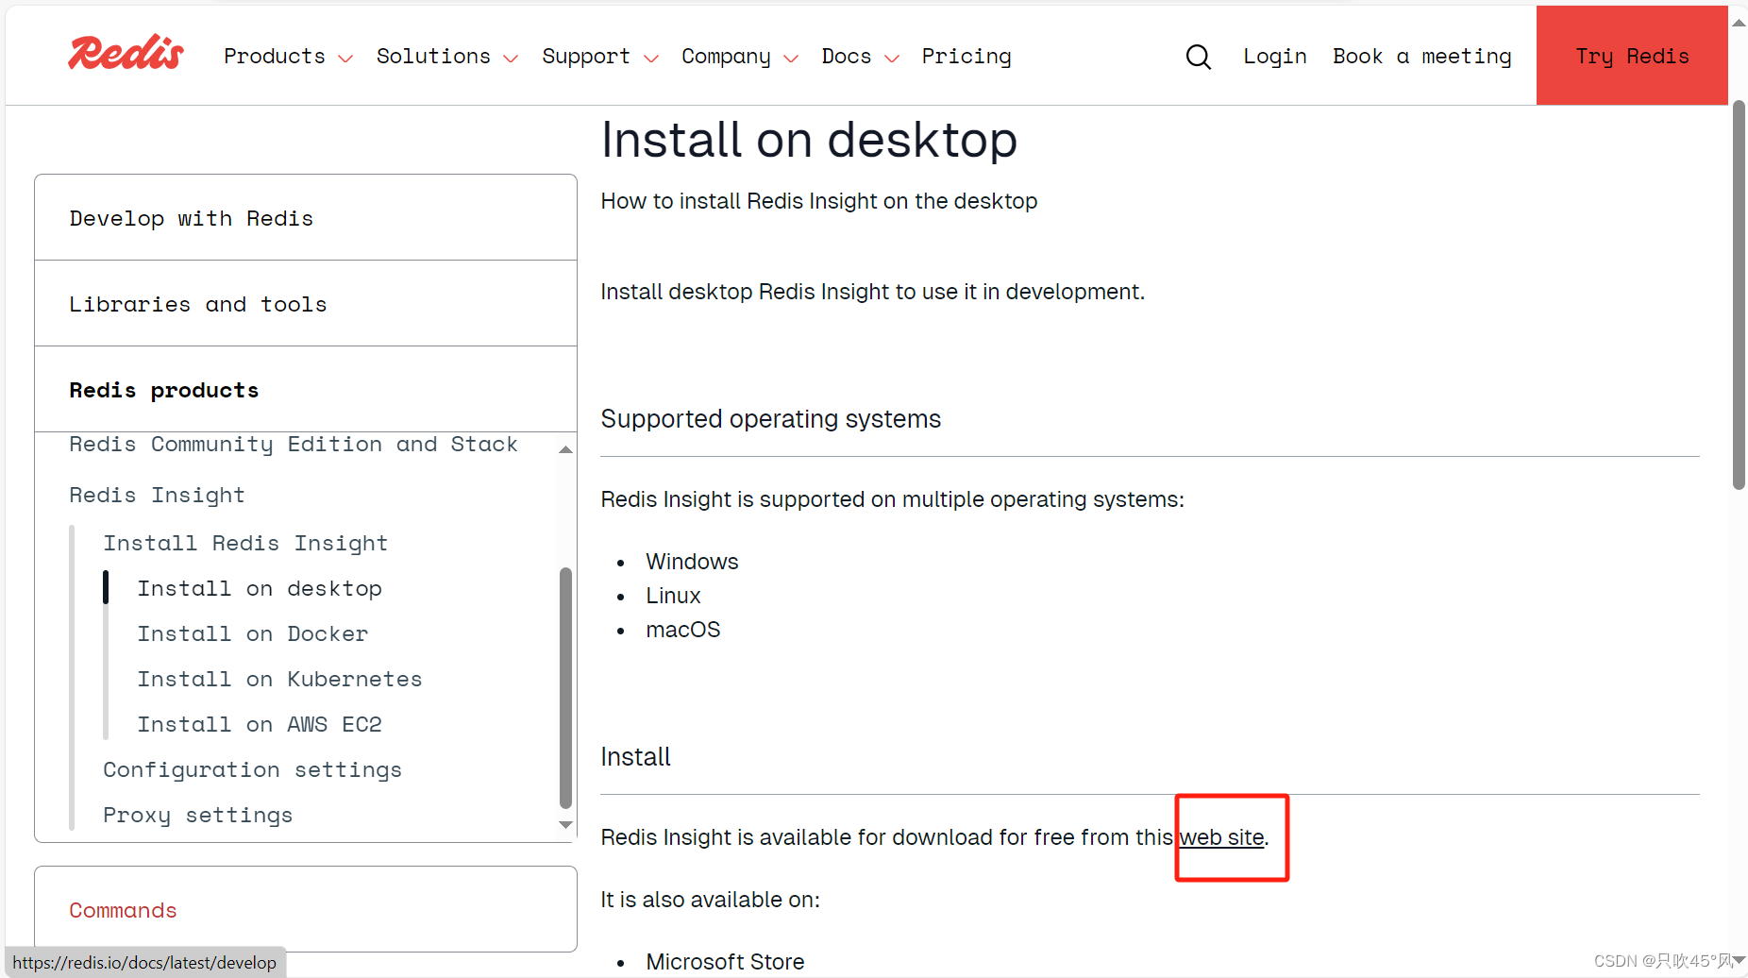Open Redis Community Edition and Stack

coord(294,444)
